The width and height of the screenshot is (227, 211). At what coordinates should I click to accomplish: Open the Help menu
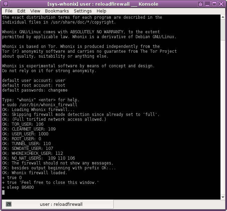point(102,11)
